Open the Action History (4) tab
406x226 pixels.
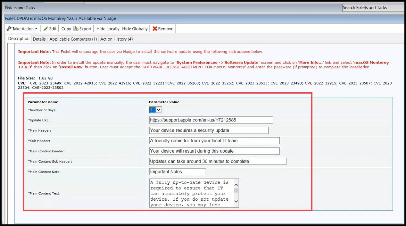(116, 39)
